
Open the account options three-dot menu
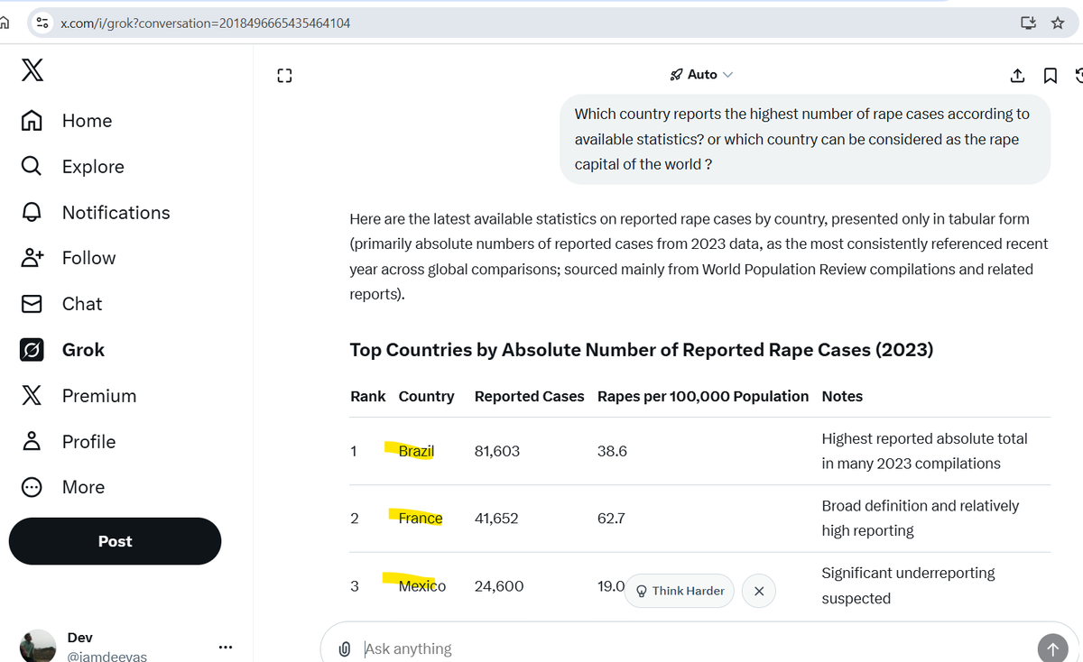point(226,647)
